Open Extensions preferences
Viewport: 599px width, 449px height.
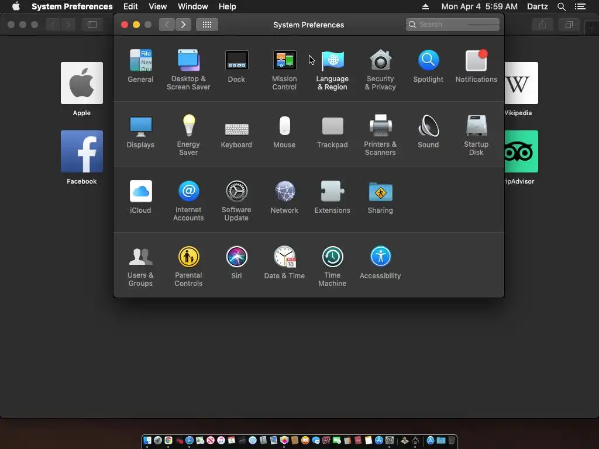332,197
